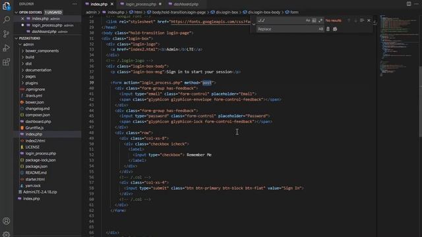Open the Run and Debug view
Screen dimensions: 422x237
[x=6, y=48]
